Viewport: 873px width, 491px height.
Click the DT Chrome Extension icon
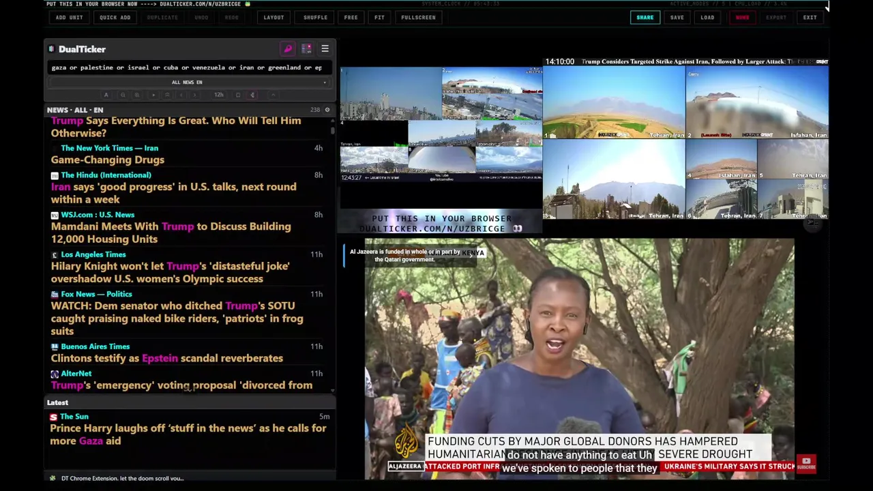coord(53,478)
